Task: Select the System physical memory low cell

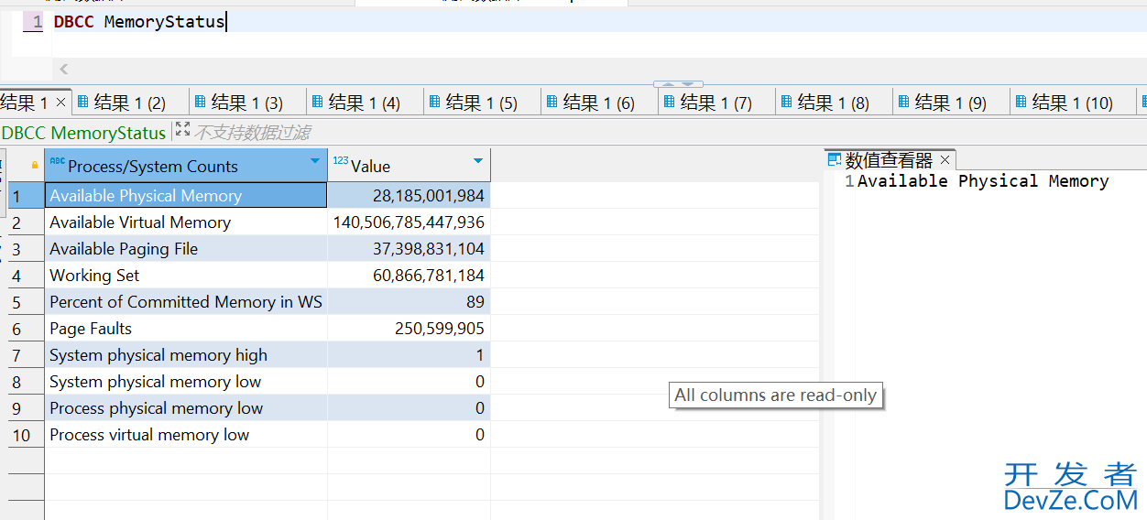Action: tap(186, 381)
